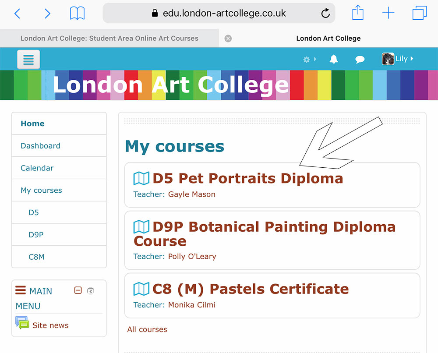
Task: Open Safari bookmarks book icon
Action: click(x=77, y=13)
